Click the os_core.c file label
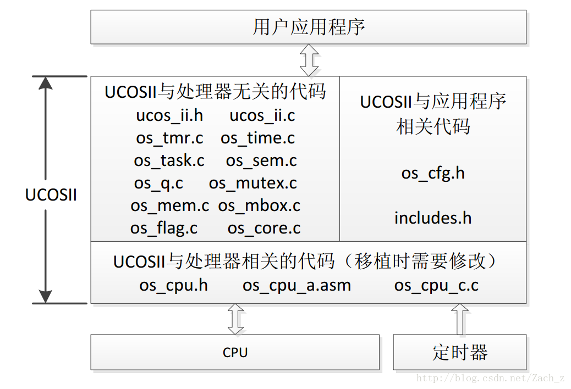The height and width of the screenshot is (389, 571). click(x=265, y=229)
